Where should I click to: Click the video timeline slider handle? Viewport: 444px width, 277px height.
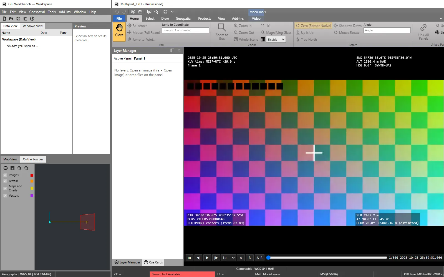(268, 258)
